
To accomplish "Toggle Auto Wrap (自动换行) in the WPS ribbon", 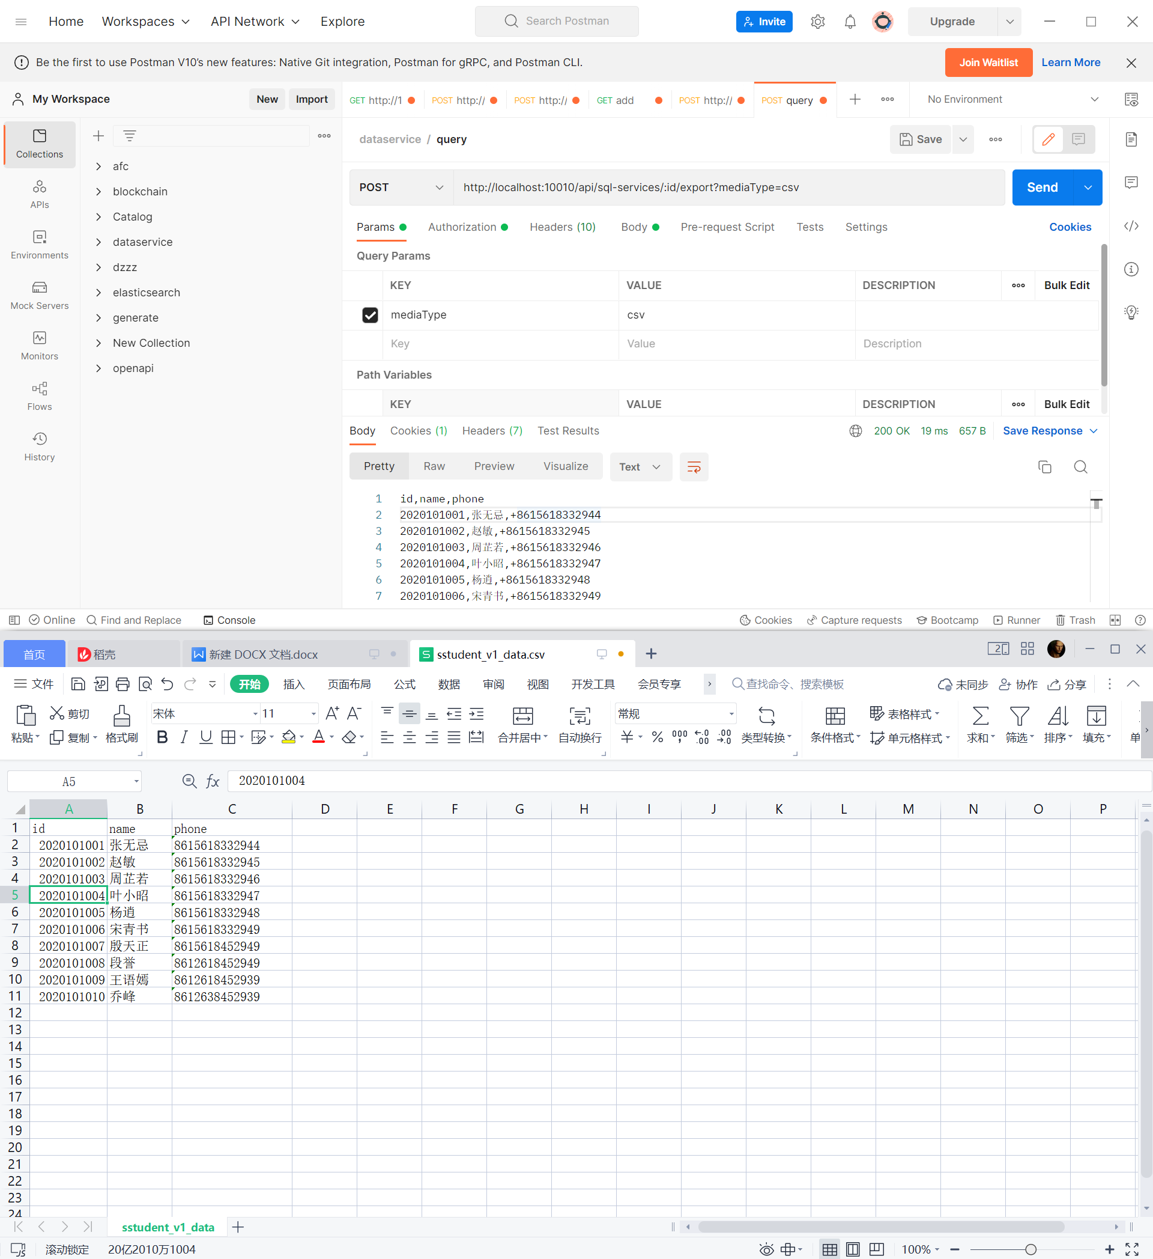I will click(580, 724).
